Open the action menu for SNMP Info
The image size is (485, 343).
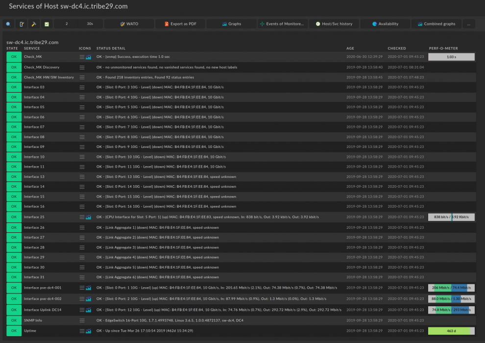pos(82,320)
